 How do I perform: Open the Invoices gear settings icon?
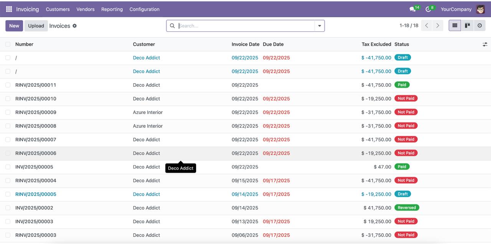click(x=75, y=26)
